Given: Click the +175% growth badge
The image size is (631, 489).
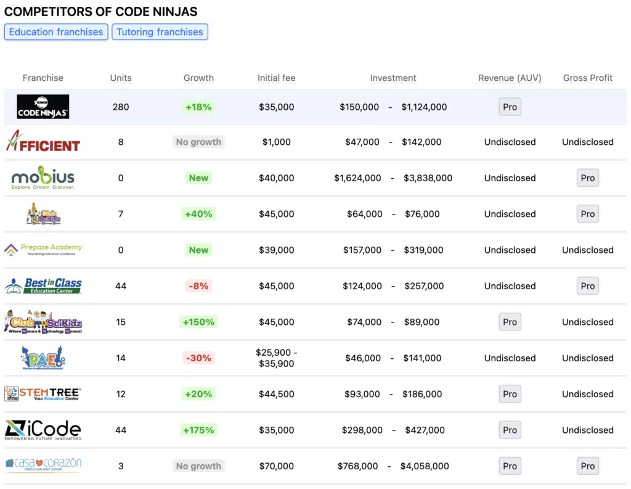Looking at the screenshot, I should 198,430.
